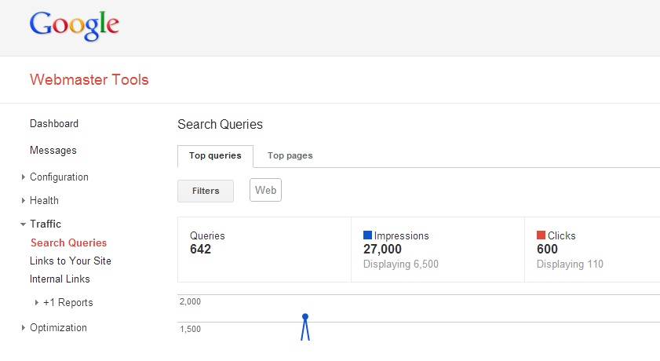Go to Dashboard in sidebar

tap(54, 124)
